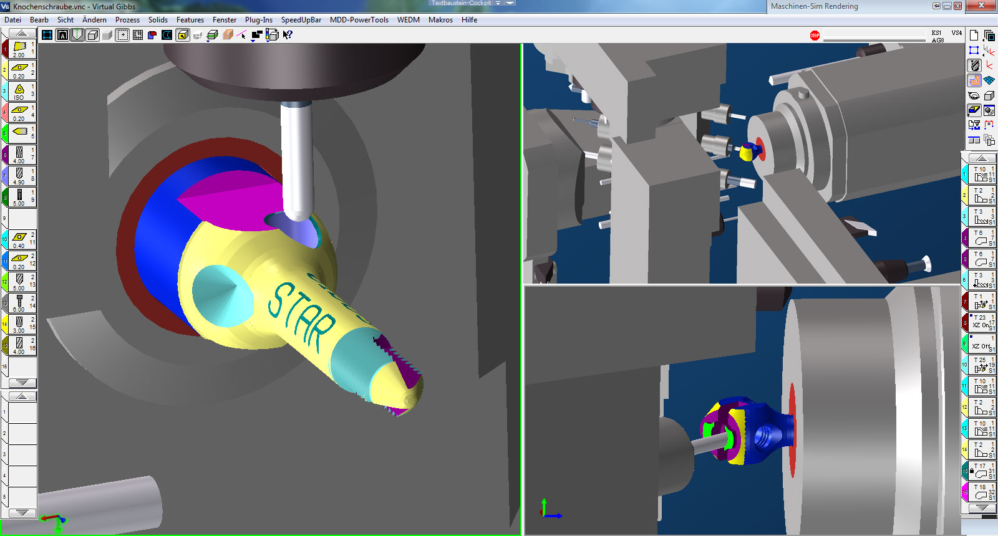Select operation tile 10 labeled T 25
The image size is (998, 536).
[x=982, y=364]
